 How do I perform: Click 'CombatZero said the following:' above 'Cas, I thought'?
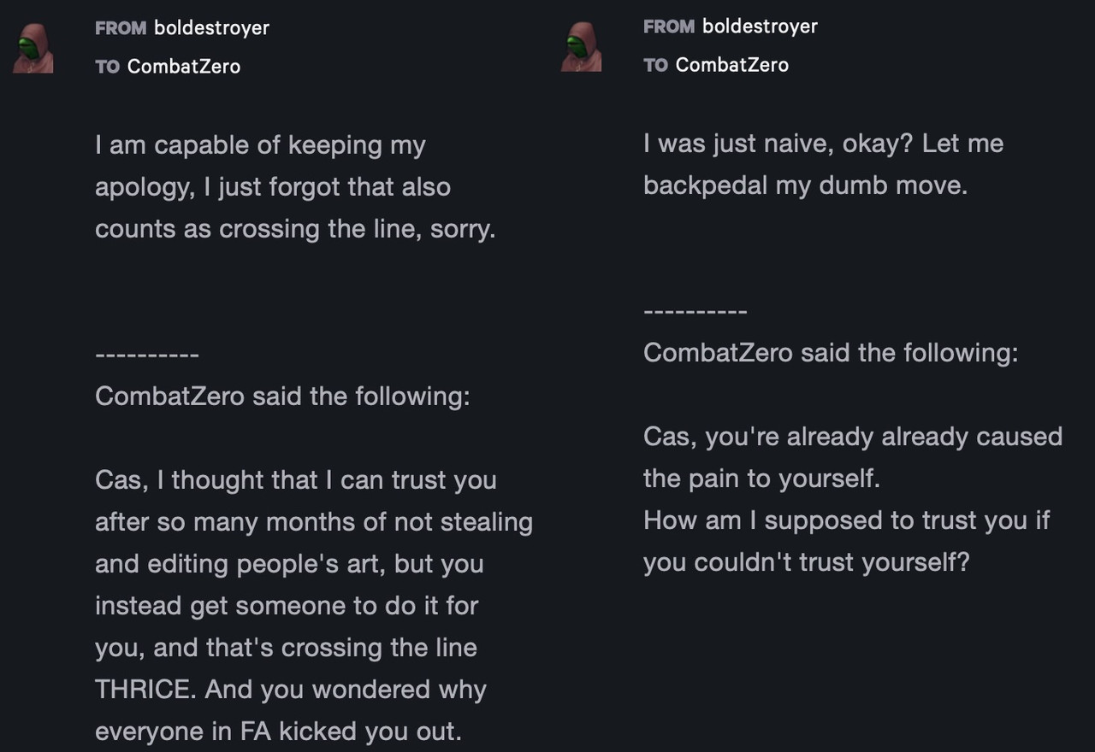tap(282, 397)
